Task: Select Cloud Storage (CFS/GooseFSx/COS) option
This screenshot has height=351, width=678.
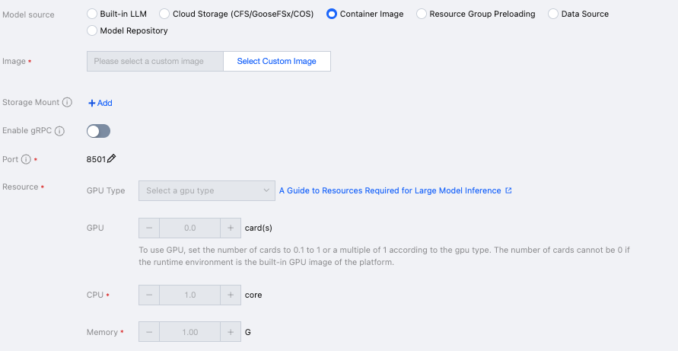Action: (164, 14)
